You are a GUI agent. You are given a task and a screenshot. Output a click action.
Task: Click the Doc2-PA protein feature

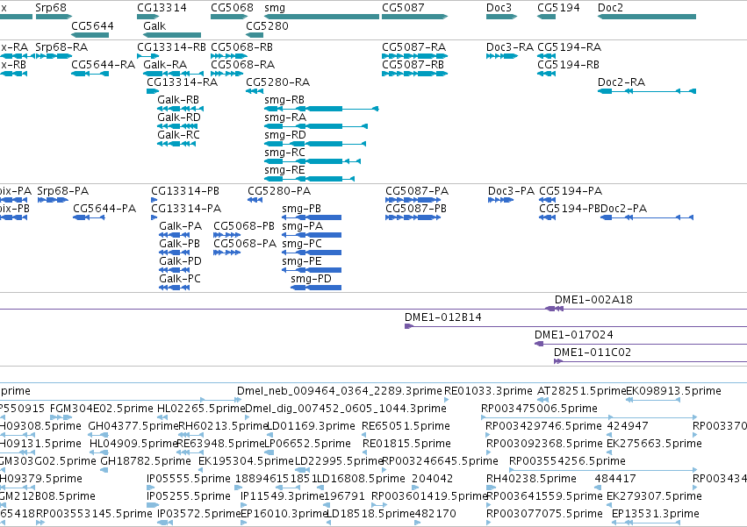click(647, 217)
